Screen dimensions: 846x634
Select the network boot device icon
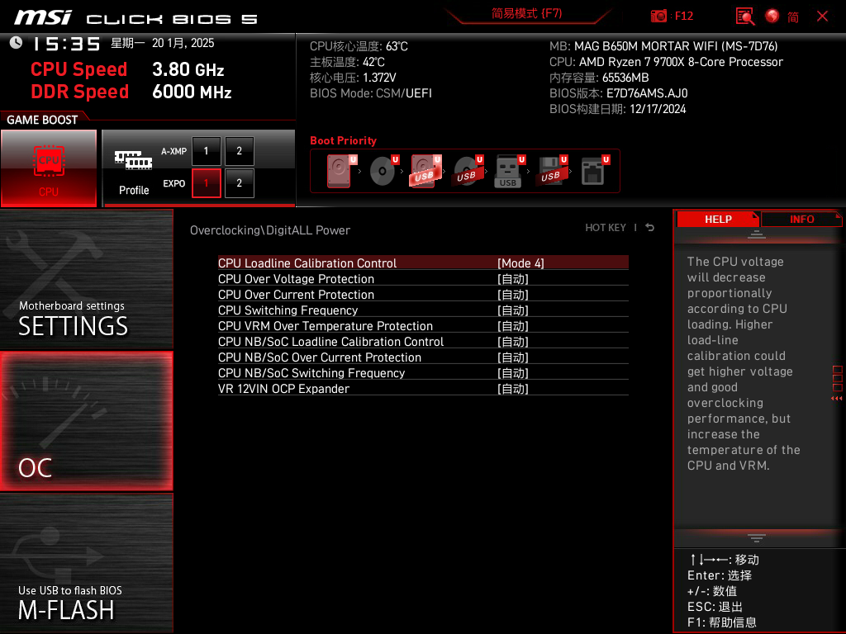(x=593, y=172)
